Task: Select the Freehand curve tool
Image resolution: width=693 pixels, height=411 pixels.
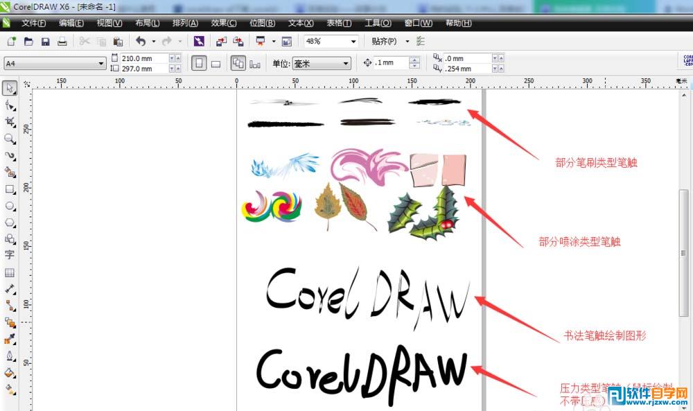Action: click(10, 155)
